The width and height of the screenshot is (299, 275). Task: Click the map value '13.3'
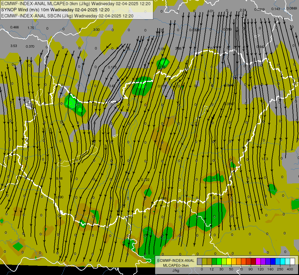click(265, 159)
